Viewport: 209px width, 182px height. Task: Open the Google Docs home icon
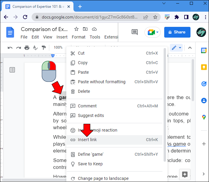click(x=10, y=32)
